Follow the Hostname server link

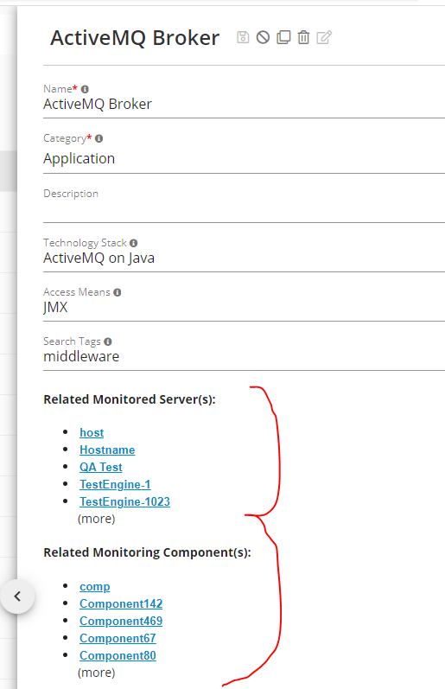(x=107, y=450)
